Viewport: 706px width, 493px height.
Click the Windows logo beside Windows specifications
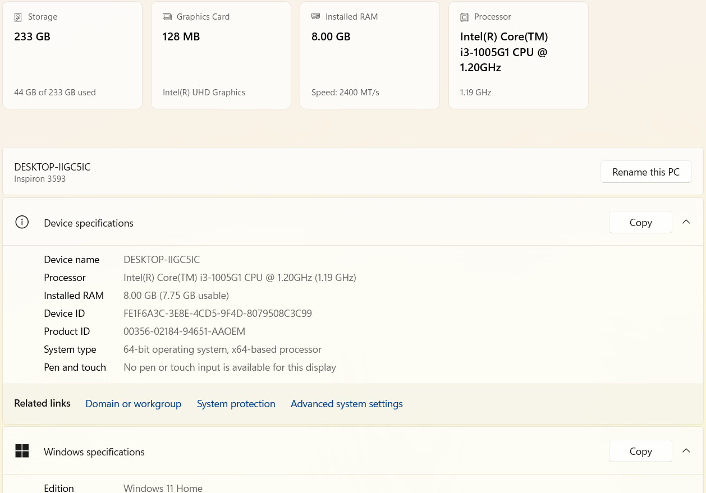click(x=22, y=451)
